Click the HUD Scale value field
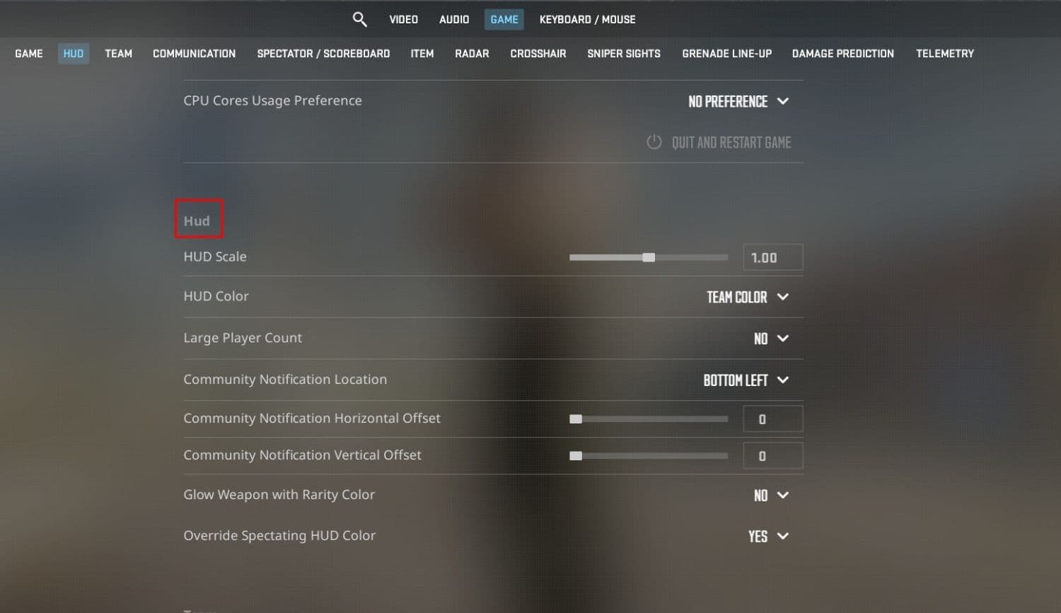 pyautogui.click(x=773, y=257)
